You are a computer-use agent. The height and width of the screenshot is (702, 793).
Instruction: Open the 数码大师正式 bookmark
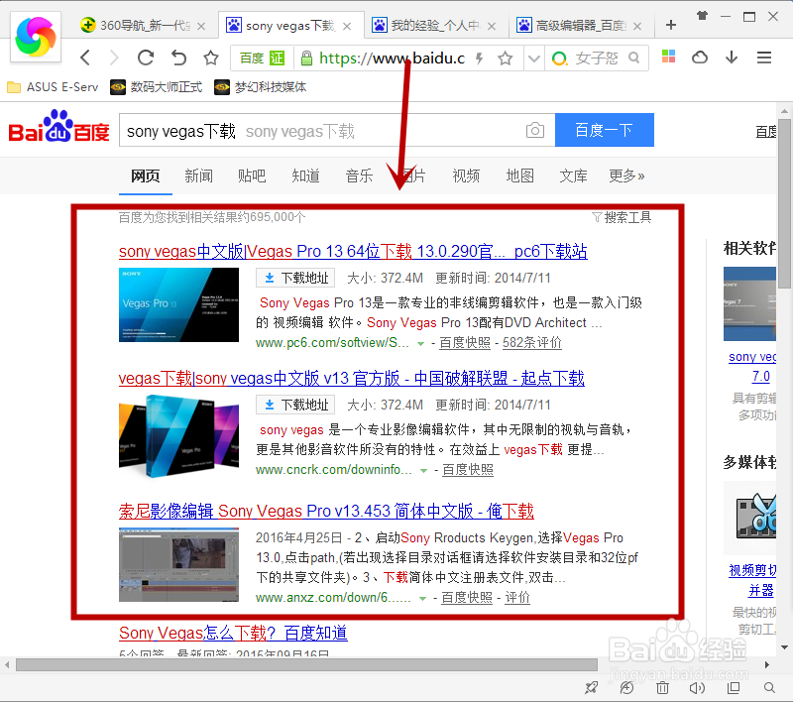click(157, 87)
